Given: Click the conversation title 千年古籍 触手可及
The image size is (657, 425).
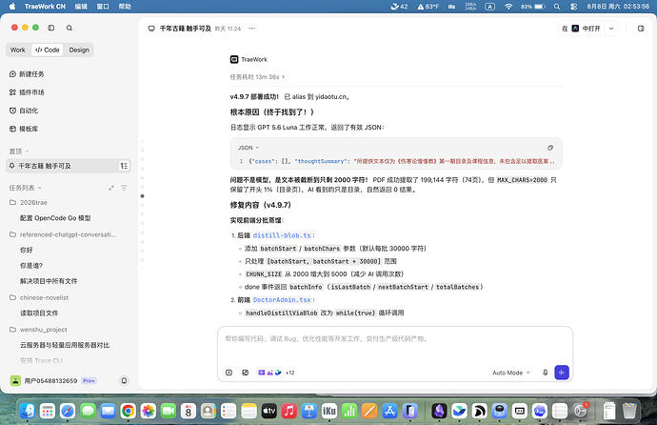Looking at the screenshot, I should (x=186, y=29).
